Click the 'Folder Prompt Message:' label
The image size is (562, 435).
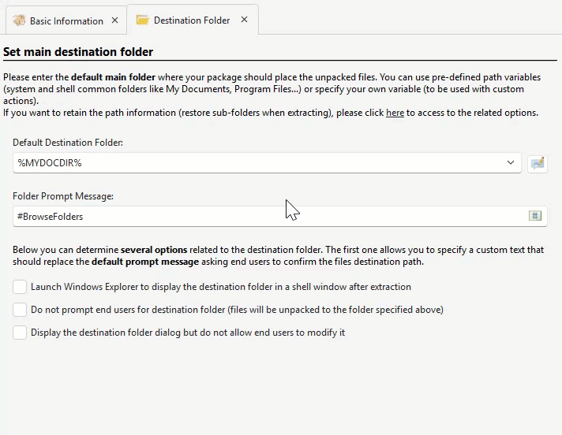[63, 196]
